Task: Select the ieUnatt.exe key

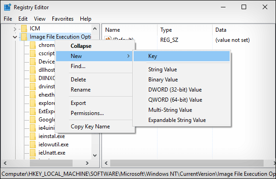Action: point(52,153)
